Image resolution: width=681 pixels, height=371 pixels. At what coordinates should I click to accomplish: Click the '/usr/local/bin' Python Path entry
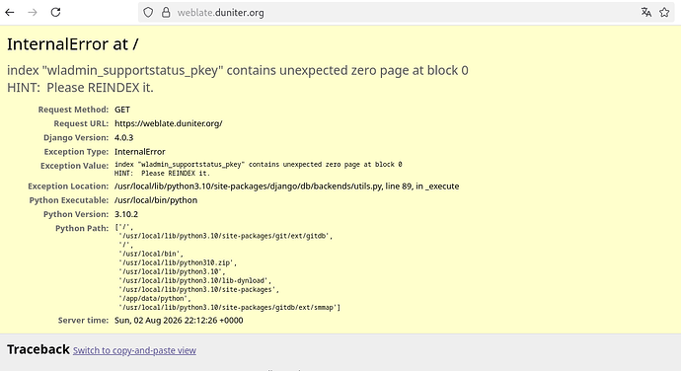coord(151,254)
